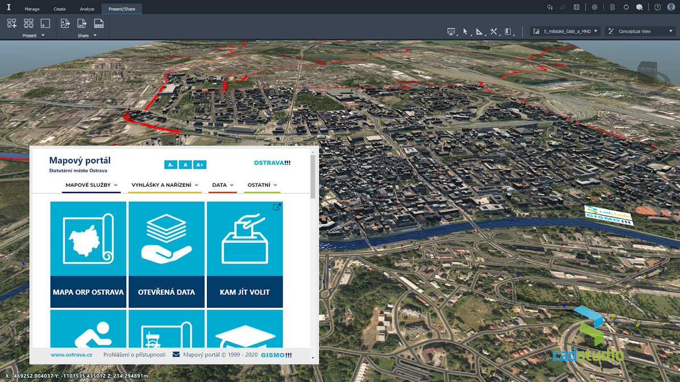Open the help question mark icon
This screenshot has width=680, height=382.
tap(657, 7)
